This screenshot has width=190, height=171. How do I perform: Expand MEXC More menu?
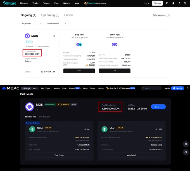point(101,88)
